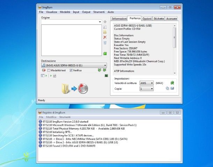Click the grey plus icon beside Origine
The height and width of the screenshot is (167, 213).
(x=105, y=22)
